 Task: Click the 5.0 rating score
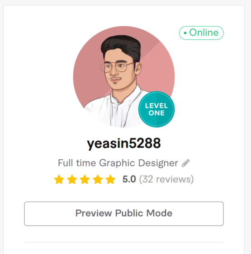click(x=129, y=179)
